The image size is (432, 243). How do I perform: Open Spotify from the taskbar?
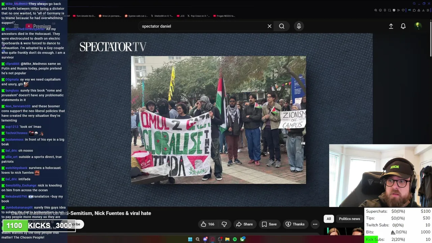pyautogui.click(x=235, y=239)
